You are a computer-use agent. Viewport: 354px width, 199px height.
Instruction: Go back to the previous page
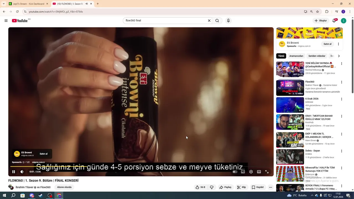click(4, 12)
